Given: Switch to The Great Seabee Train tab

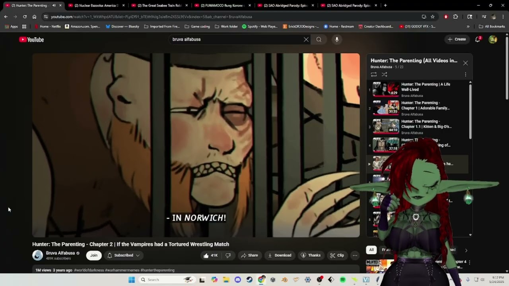Looking at the screenshot, I should 160,6.
